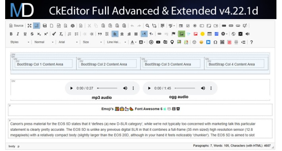This screenshot has height=151, width=282.
Task: Click the YouTube embed icon
Action: 158,42
